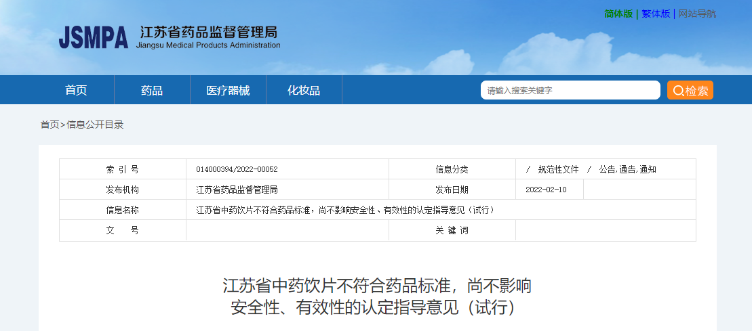752x331 pixels.
Task: Click index number 014000394/2022-00052
Action: coord(237,169)
